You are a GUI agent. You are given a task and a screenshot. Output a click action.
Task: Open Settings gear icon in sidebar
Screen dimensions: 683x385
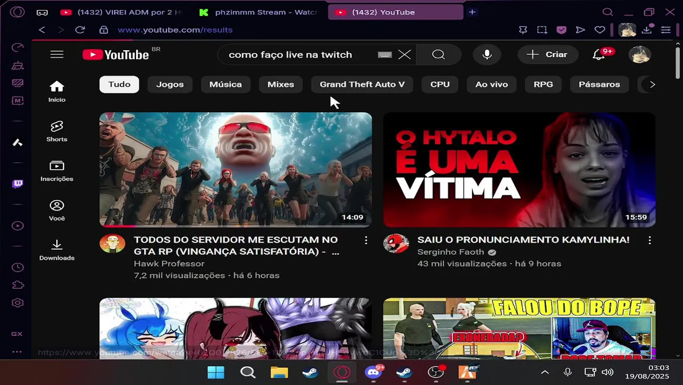18,303
